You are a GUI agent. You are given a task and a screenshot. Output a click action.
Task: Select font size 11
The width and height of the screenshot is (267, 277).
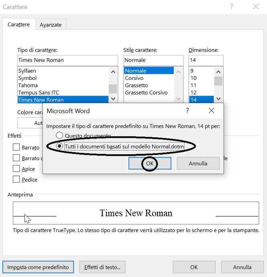201,85
